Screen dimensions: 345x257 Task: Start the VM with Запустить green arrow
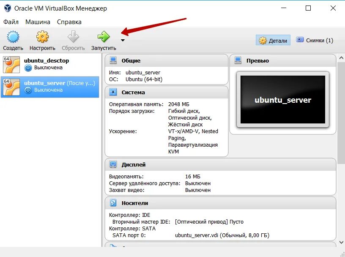coord(104,36)
